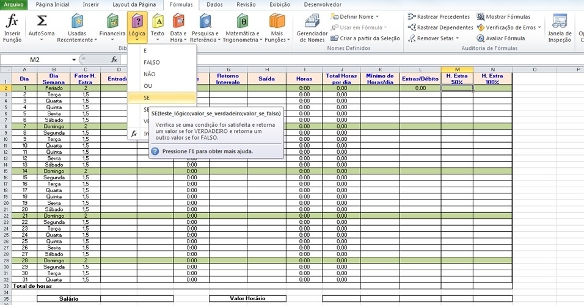The width and height of the screenshot is (584, 305).
Task: Click the Mínimo de Horas/dia header
Action: tap(380, 79)
